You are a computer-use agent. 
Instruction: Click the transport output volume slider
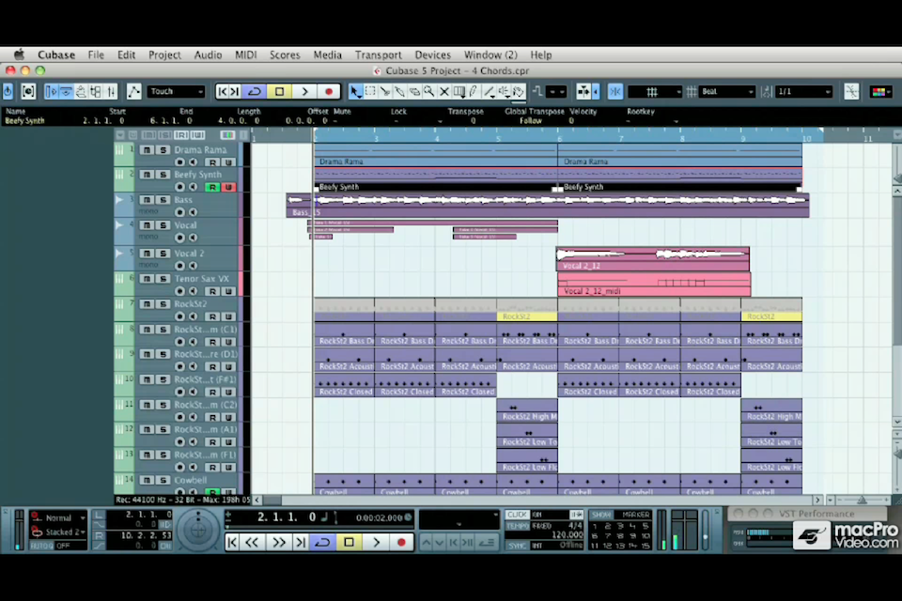click(706, 529)
